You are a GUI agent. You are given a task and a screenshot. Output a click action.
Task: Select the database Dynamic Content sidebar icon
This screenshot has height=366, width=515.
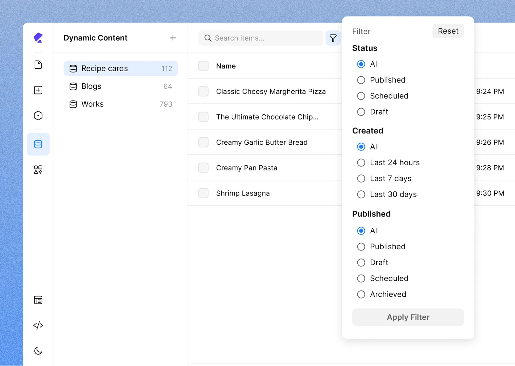coord(38,144)
